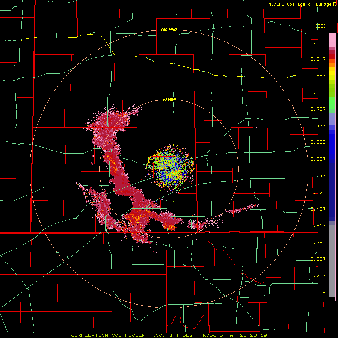Select the 1.000 legend value

(x=318, y=42)
